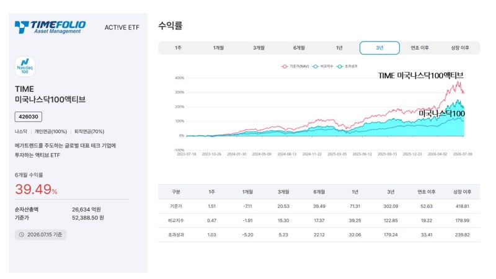This screenshot has width=496, height=279.
Task: Click the 302.09 value in 기준가 row
Action: point(391,206)
